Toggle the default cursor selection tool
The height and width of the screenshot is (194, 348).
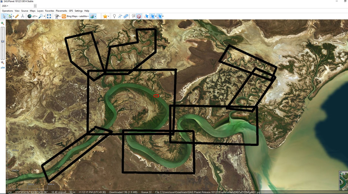click(x=4, y=16)
